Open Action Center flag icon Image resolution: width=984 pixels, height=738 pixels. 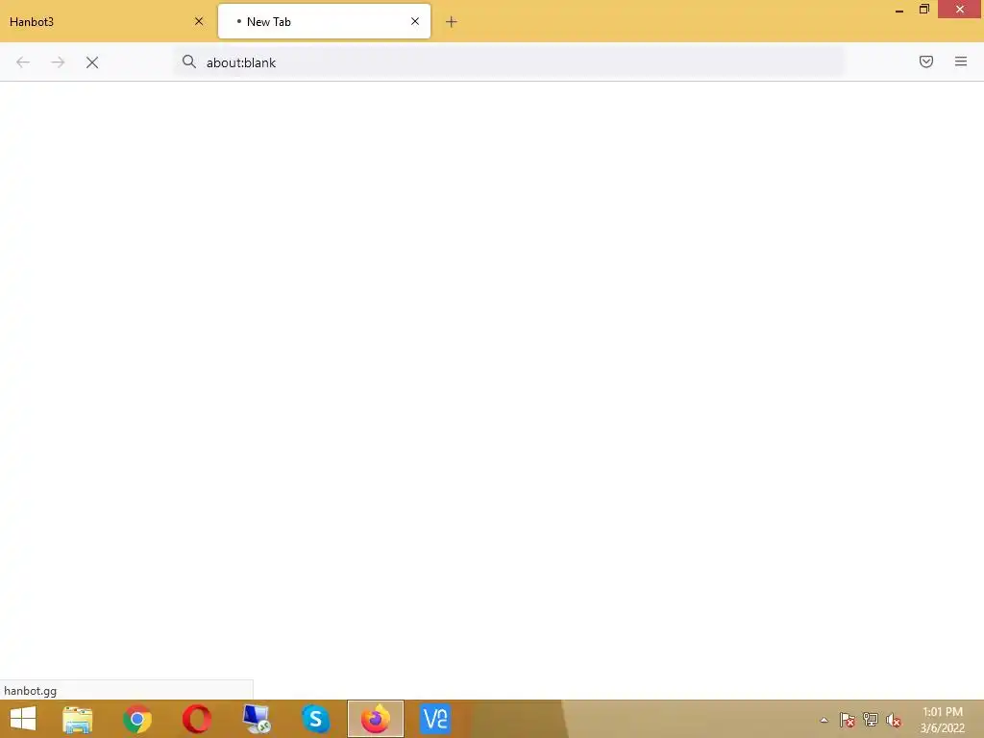pyautogui.click(x=848, y=720)
